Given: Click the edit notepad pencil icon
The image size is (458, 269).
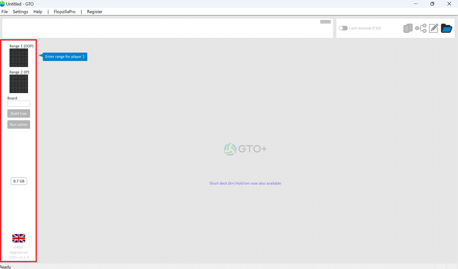Looking at the screenshot, I should click(x=434, y=28).
